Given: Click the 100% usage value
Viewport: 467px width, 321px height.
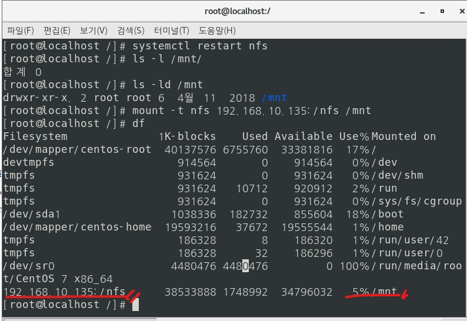Looking at the screenshot, I should coord(354,266).
